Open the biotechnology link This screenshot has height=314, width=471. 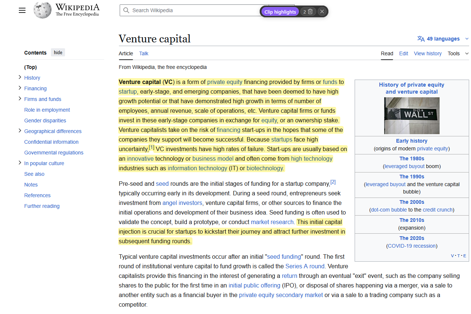pyautogui.click(x=265, y=168)
